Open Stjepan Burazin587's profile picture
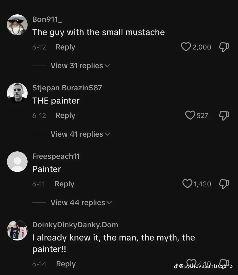238x275 pixels. pos(17,93)
